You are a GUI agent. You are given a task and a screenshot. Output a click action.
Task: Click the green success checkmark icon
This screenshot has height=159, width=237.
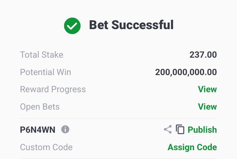point(72,26)
